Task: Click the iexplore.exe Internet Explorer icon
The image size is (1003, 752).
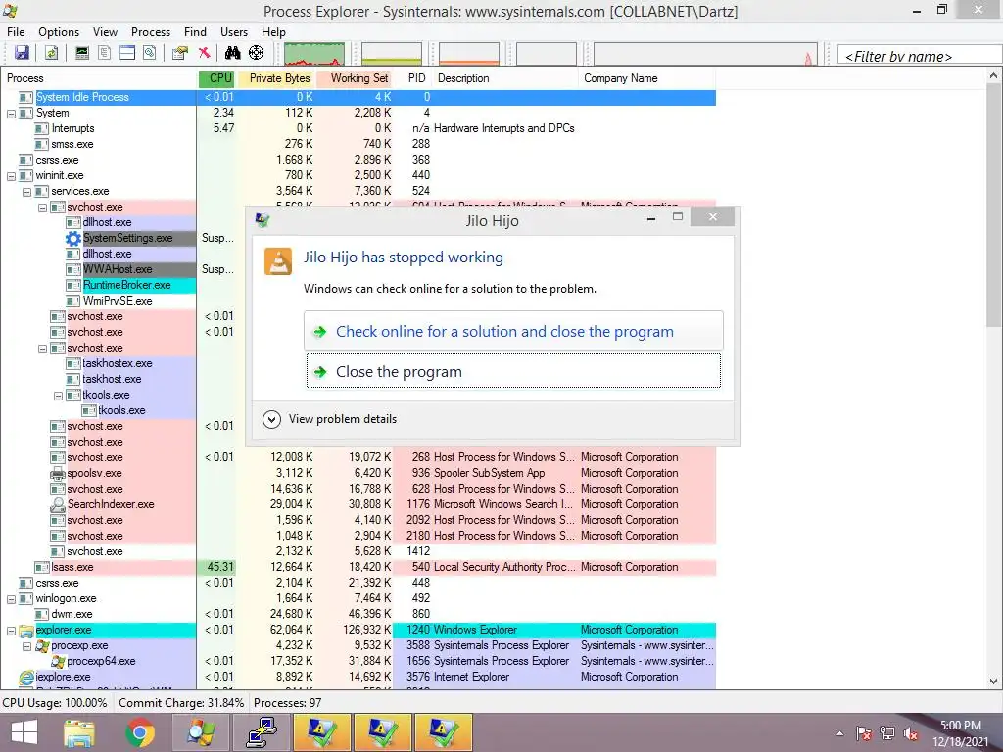Action: 26,678
